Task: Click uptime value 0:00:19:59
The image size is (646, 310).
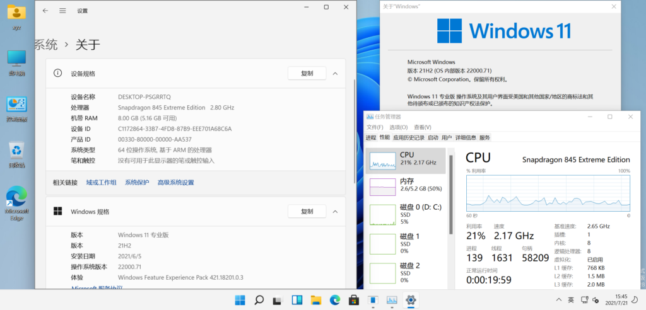Action: [x=489, y=280]
